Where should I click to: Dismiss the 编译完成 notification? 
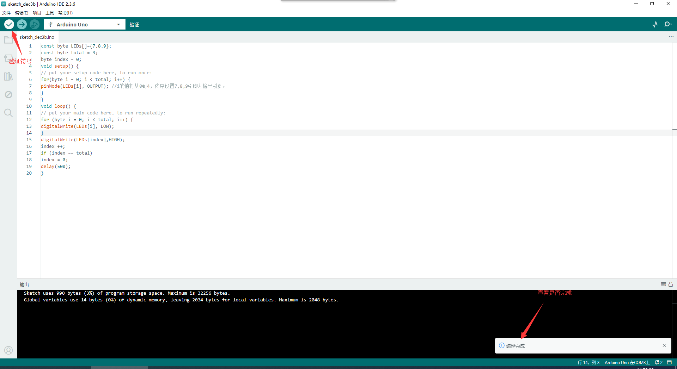pyautogui.click(x=664, y=345)
